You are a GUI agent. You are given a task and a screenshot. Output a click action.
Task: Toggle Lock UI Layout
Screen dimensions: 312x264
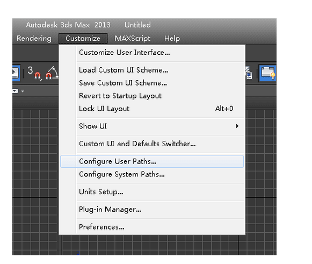pyautogui.click(x=152, y=109)
